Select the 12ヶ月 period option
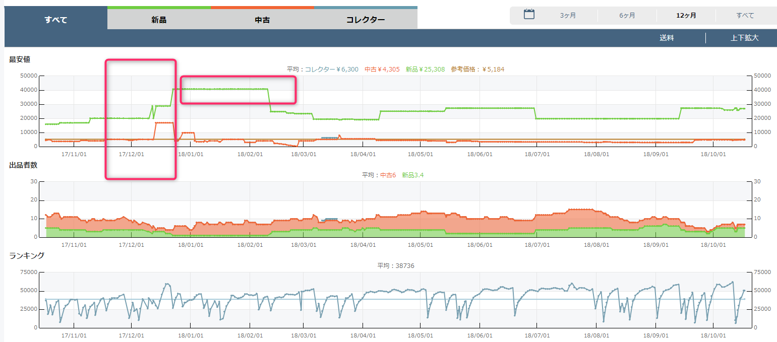 pos(686,16)
